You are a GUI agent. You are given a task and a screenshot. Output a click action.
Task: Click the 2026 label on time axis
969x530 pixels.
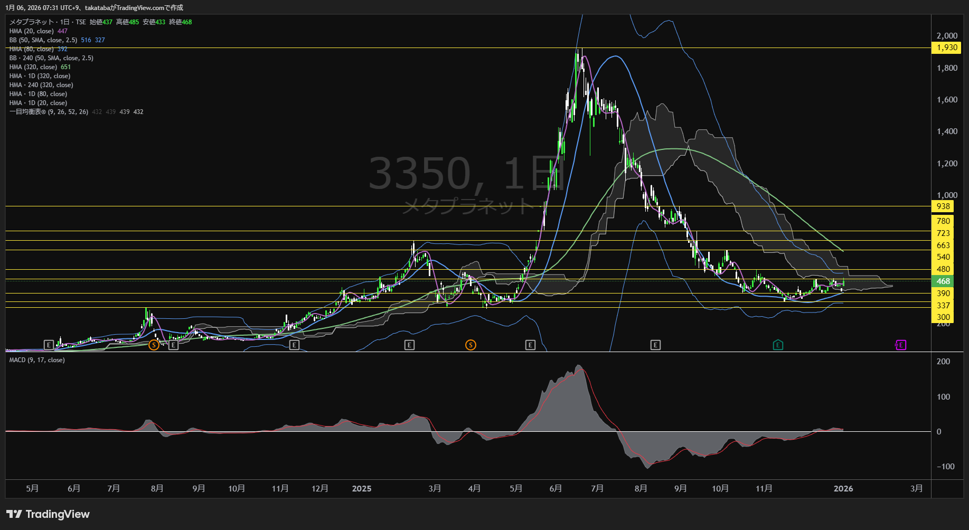(843, 489)
